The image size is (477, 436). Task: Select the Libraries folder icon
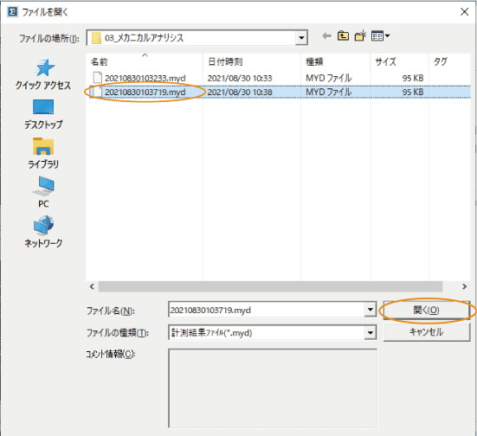[43, 146]
